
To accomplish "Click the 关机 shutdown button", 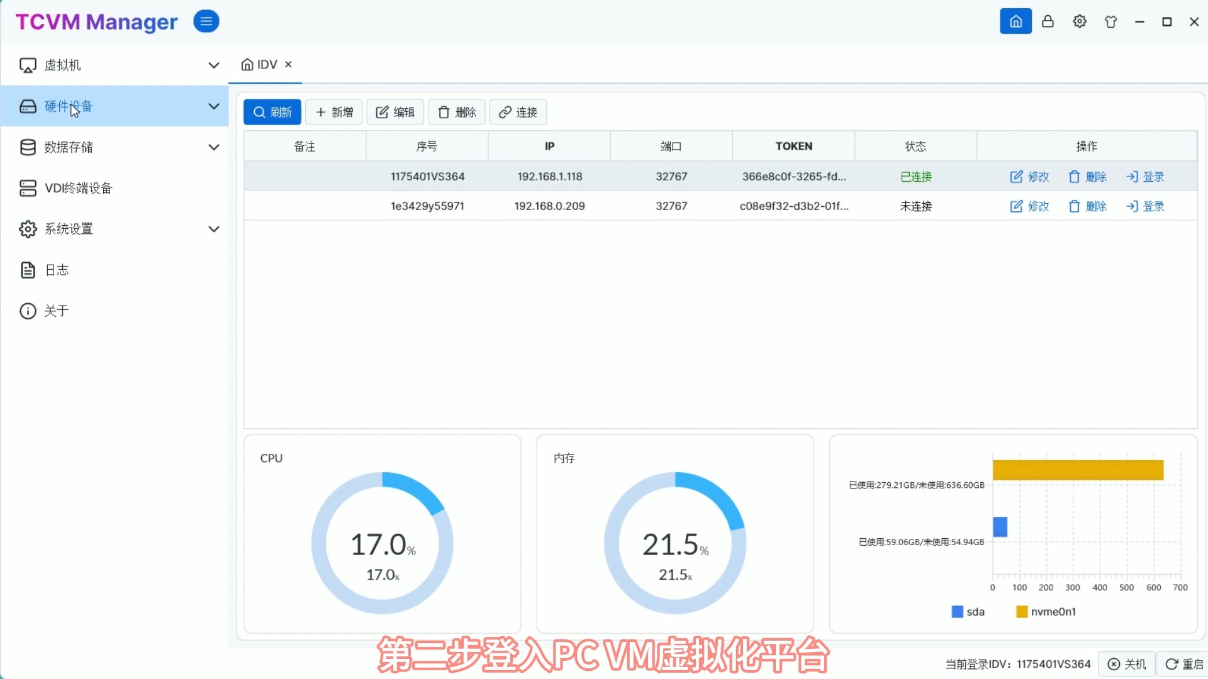I will (x=1127, y=664).
